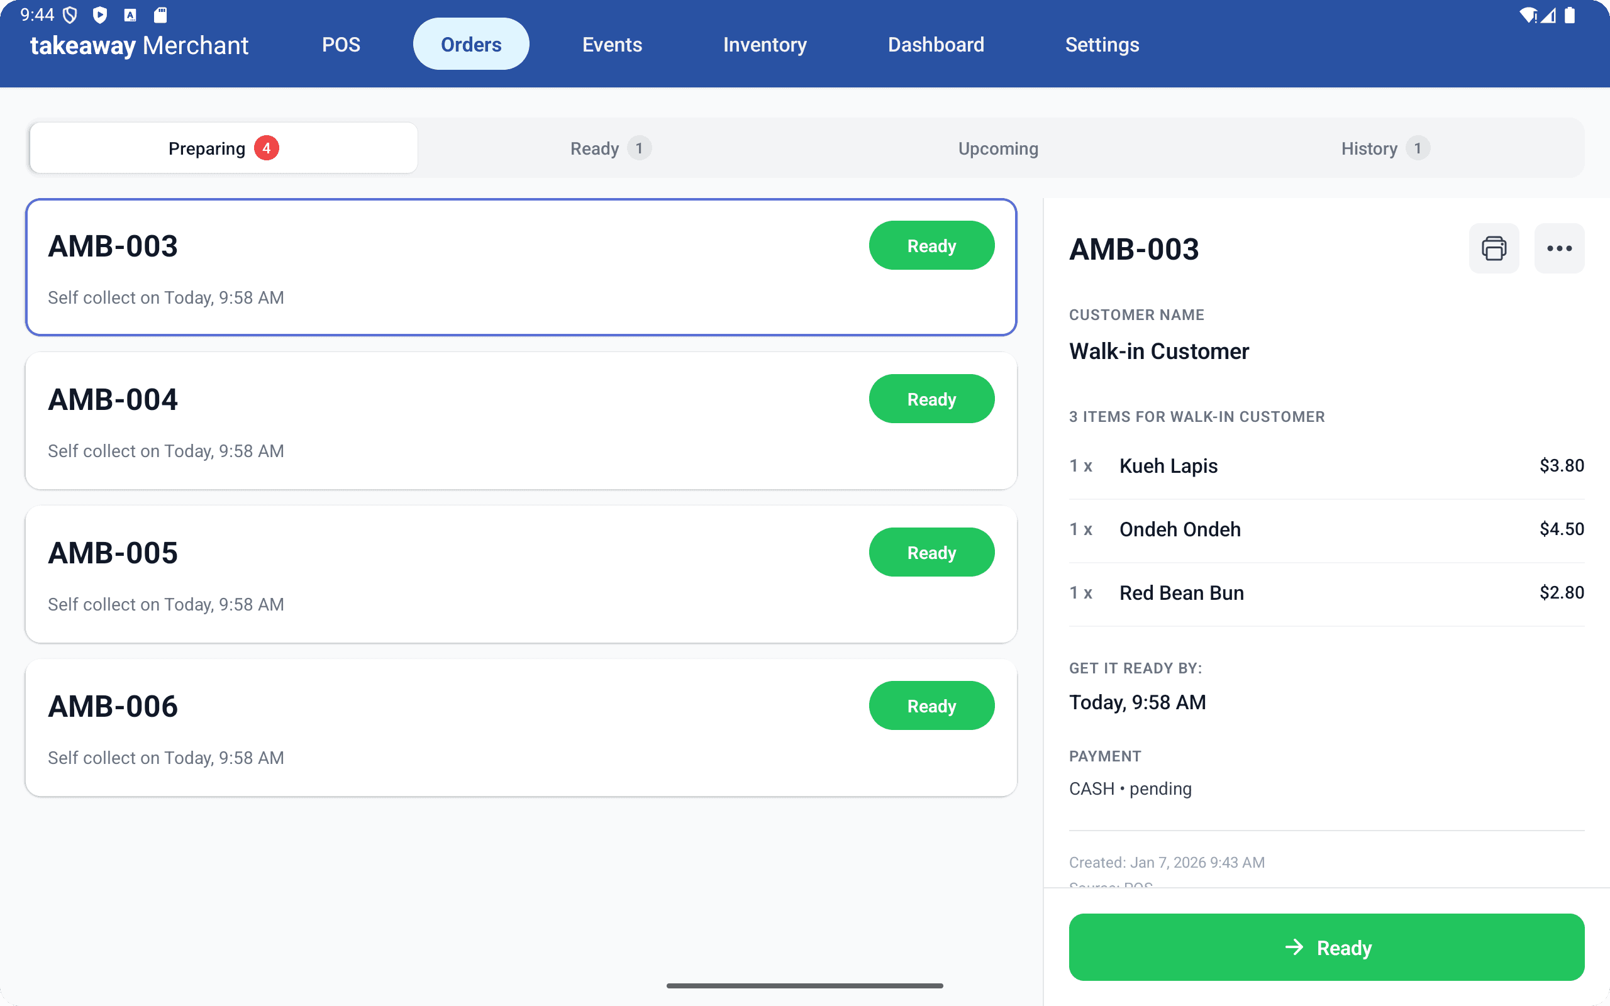Tap the battery status icon
The image size is (1610, 1006).
click(x=1570, y=14)
